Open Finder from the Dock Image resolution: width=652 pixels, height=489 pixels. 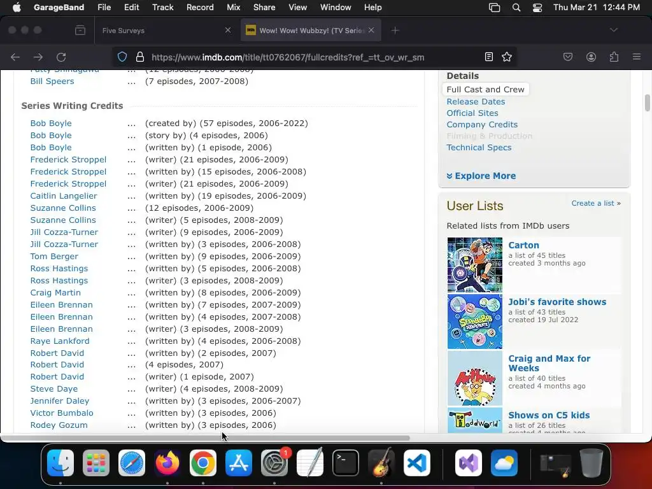coord(60,463)
